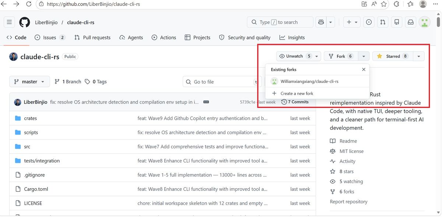Open the Issues shortcut icon in header
The width and height of the screenshot is (442, 217).
coord(369,22)
